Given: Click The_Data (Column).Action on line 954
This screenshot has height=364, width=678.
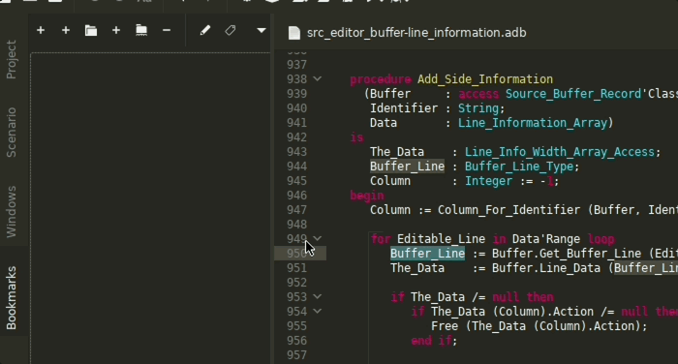Looking at the screenshot, I should 512,312.
